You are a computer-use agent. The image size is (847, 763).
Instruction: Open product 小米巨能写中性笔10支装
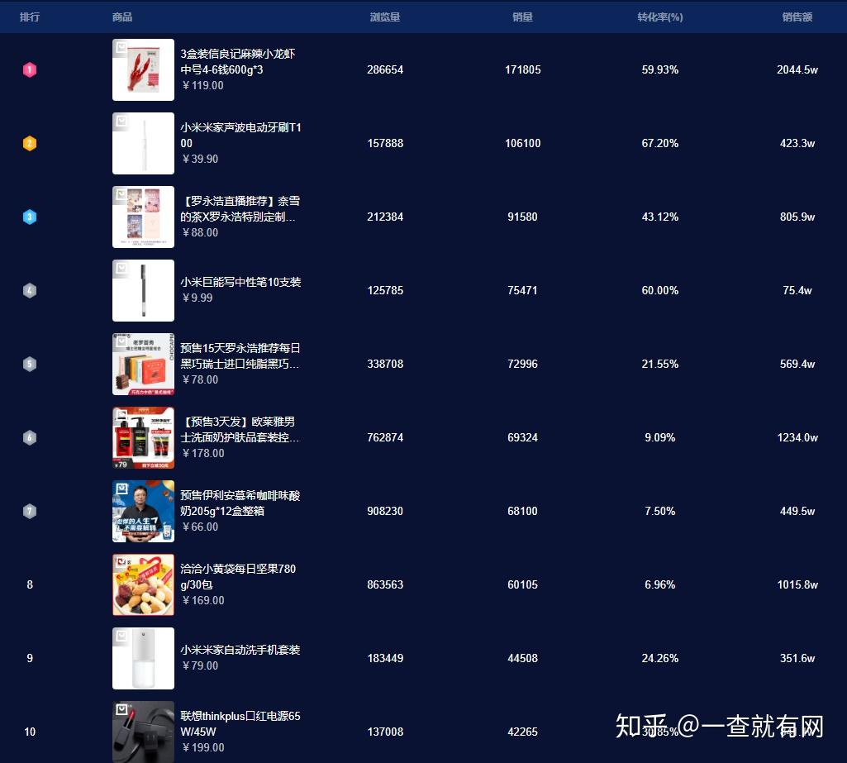[x=240, y=282]
